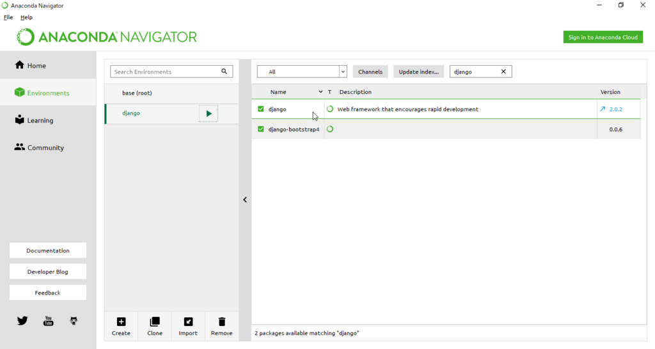Click the django package name

[278, 109]
